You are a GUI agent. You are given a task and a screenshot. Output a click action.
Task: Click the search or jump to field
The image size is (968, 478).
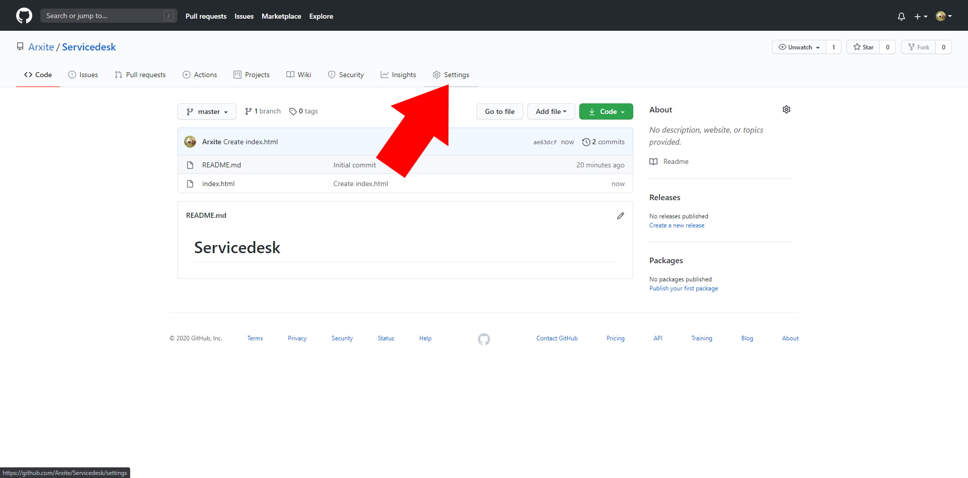coord(109,16)
